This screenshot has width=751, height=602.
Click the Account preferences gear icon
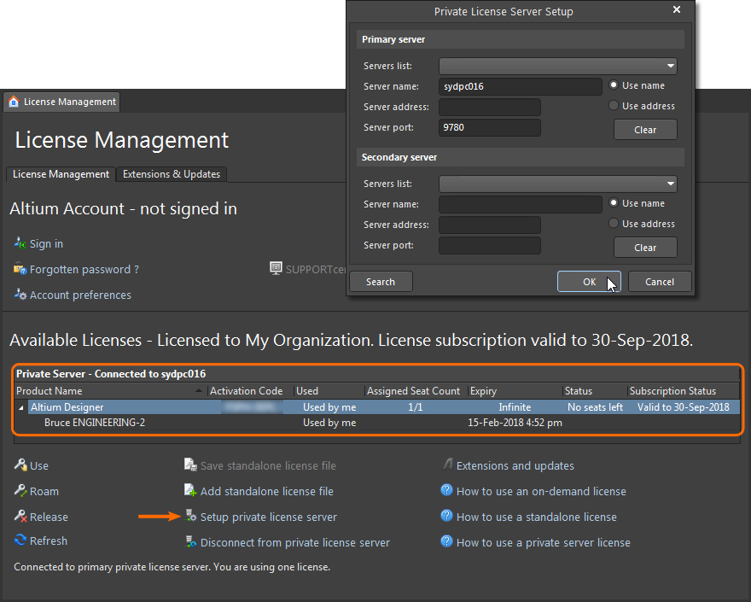pos(20,295)
